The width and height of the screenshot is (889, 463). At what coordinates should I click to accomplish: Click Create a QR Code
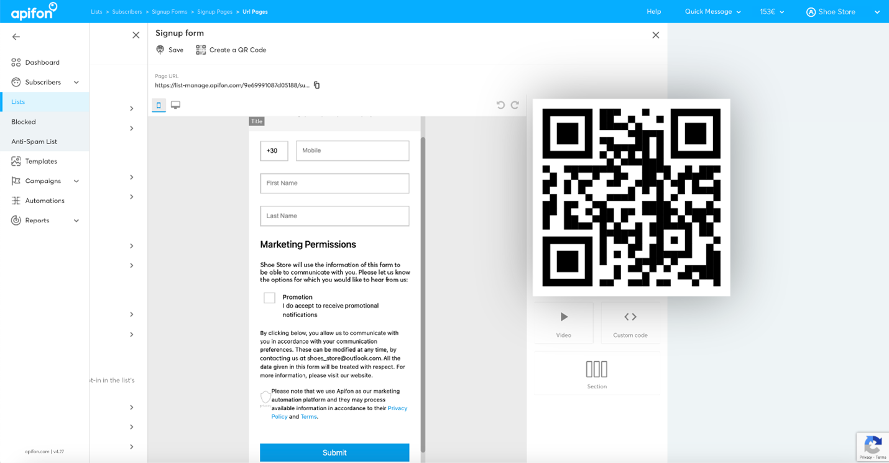point(237,50)
